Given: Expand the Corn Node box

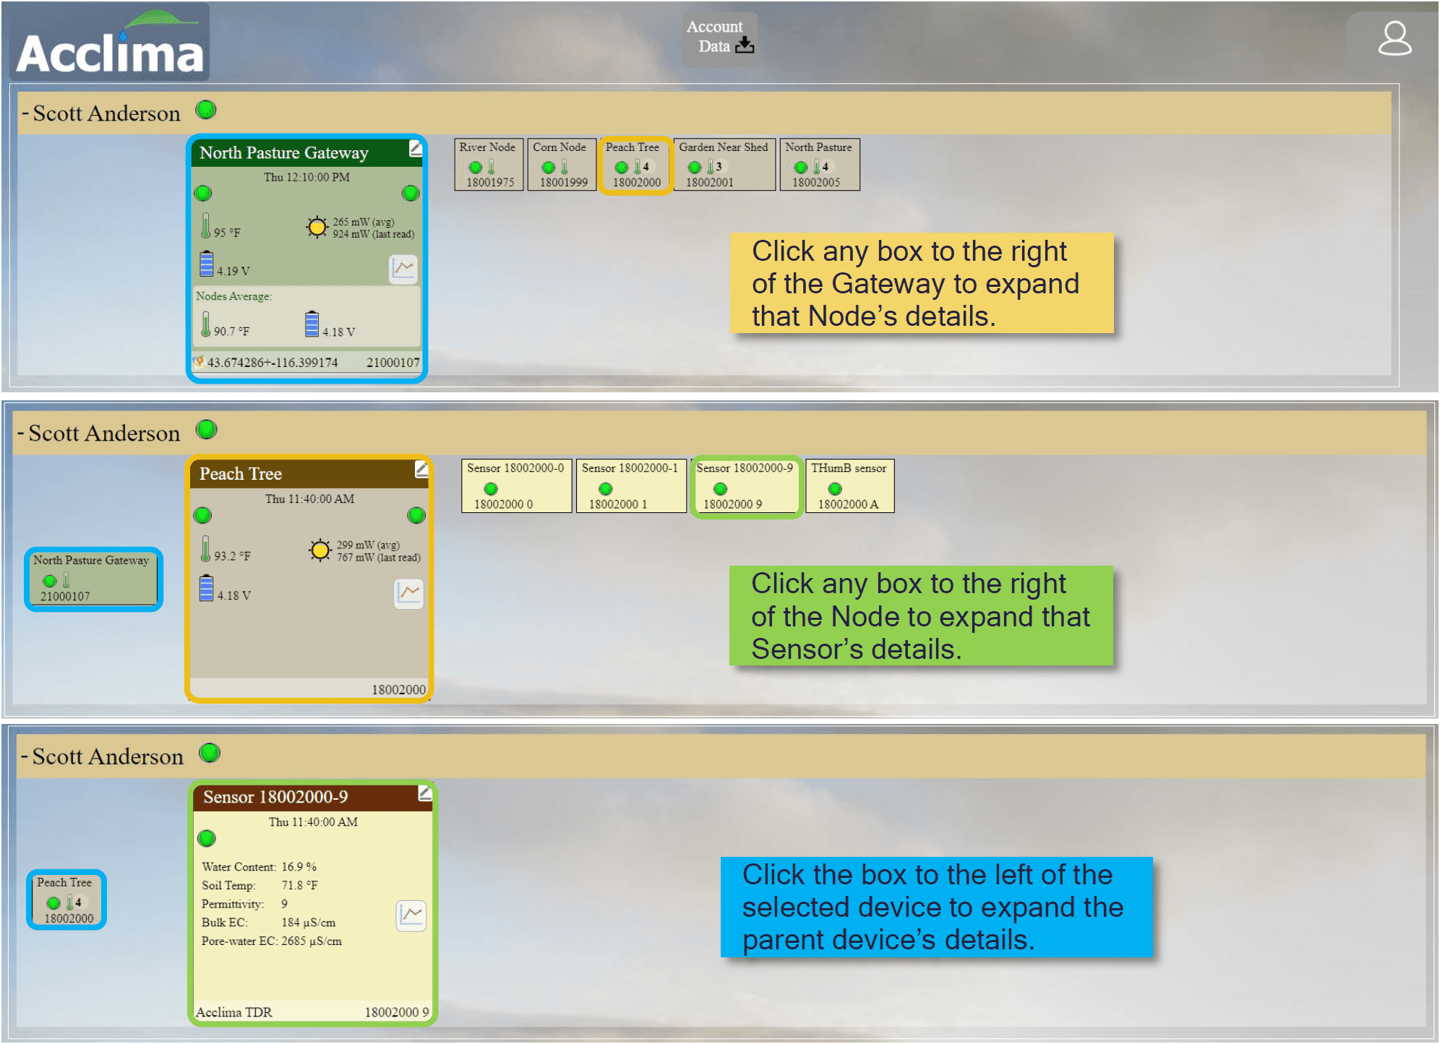Looking at the screenshot, I should [561, 165].
